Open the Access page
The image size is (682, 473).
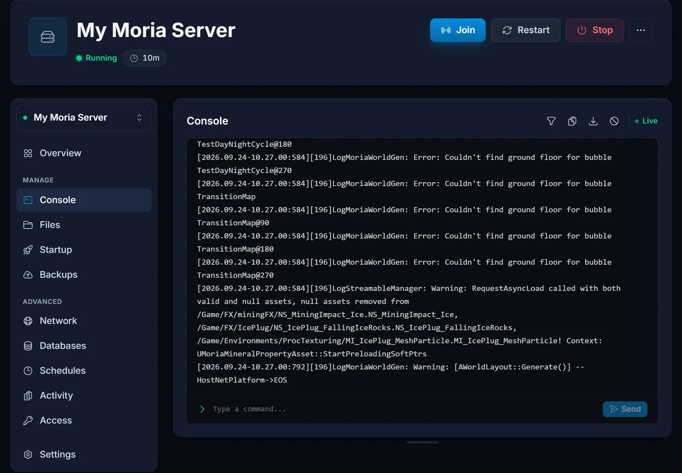click(x=84, y=421)
